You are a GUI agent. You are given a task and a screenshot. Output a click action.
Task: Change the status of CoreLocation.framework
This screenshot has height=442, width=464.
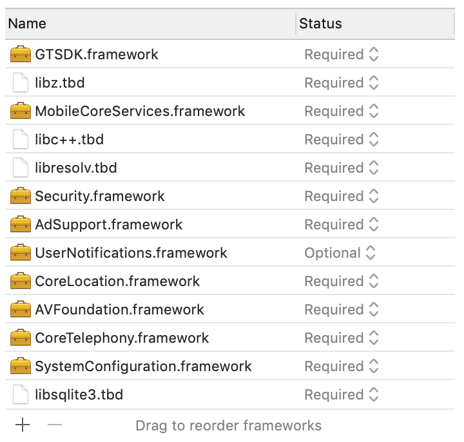(341, 282)
